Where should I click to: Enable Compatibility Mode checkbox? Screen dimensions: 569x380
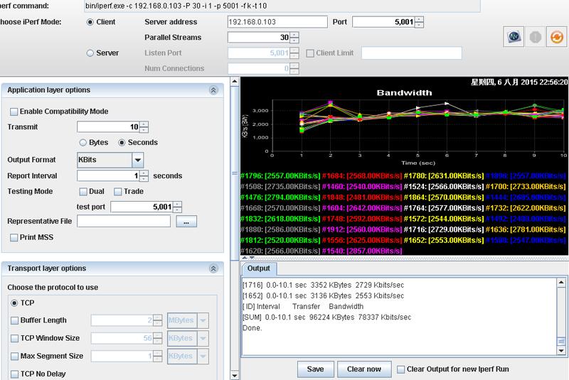coord(14,112)
